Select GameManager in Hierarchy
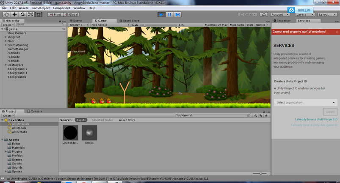 click(x=18, y=49)
